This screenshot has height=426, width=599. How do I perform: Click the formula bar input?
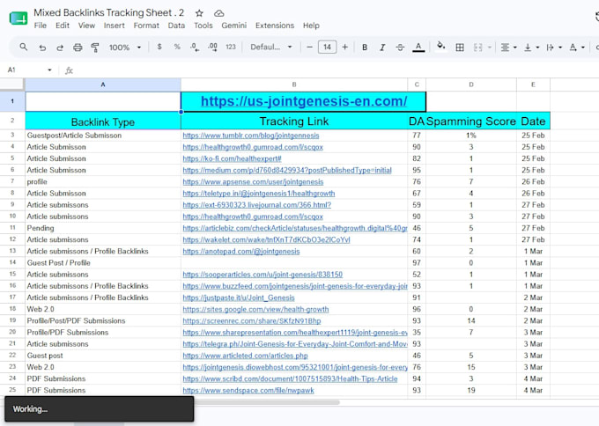point(336,70)
